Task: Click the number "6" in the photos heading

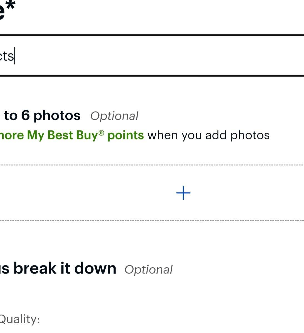Action: pyautogui.click(x=25, y=115)
